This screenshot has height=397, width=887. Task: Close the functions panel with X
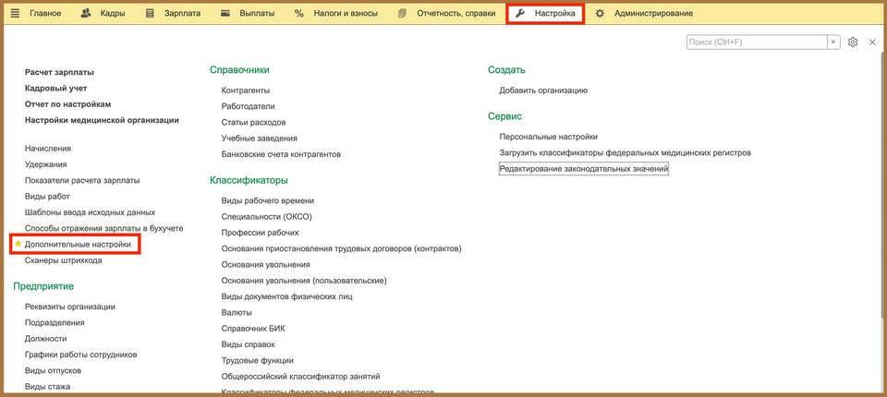[x=872, y=42]
